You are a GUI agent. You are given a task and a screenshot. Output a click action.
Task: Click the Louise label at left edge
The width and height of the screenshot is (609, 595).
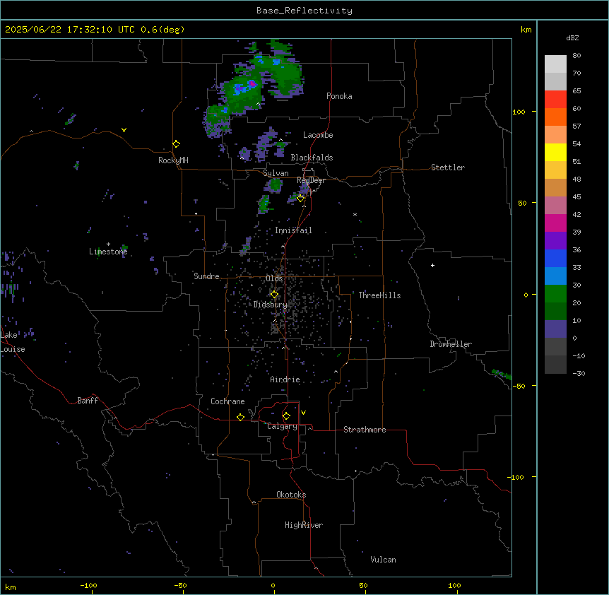13,349
